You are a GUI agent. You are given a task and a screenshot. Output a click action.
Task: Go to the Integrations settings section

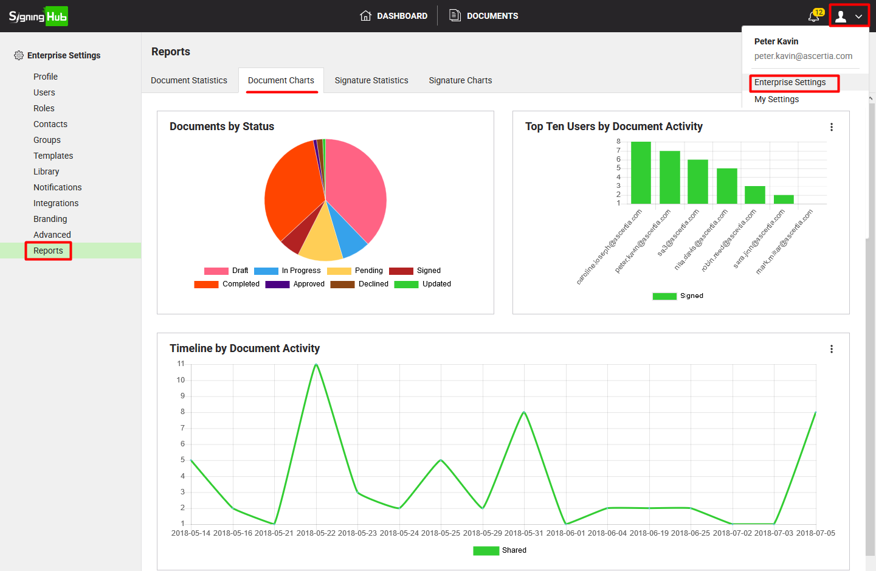pyautogui.click(x=56, y=203)
